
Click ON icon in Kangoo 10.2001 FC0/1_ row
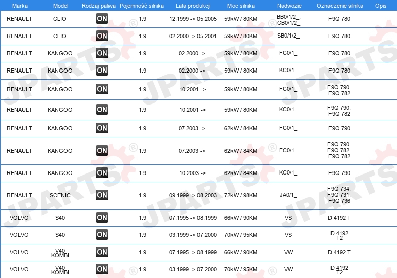(102, 89)
